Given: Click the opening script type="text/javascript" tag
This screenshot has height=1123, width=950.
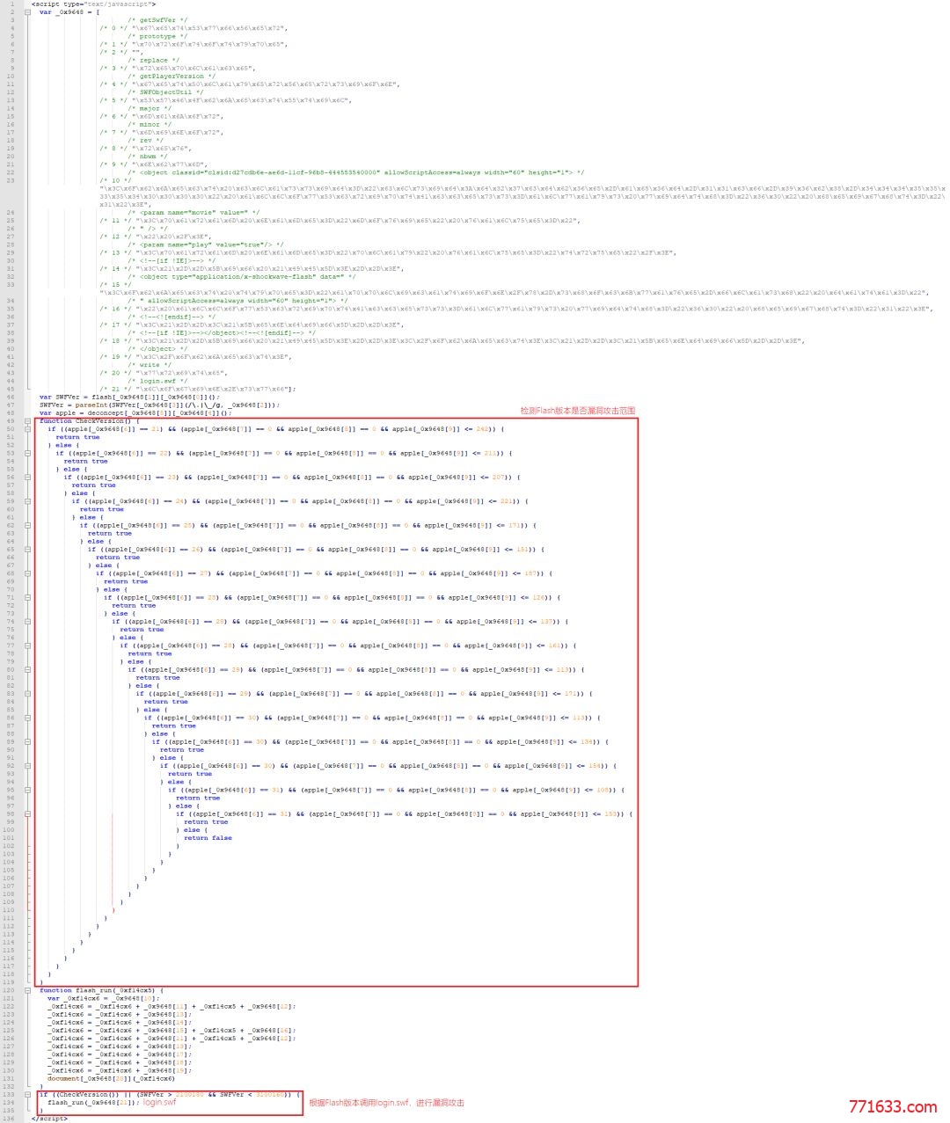Looking at the screenshot, I should pos(93,4).
